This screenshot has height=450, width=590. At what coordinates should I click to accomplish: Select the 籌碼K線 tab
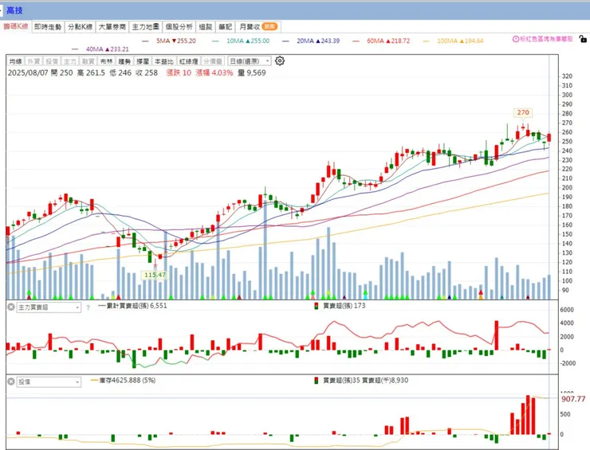[x=16, y=26]
